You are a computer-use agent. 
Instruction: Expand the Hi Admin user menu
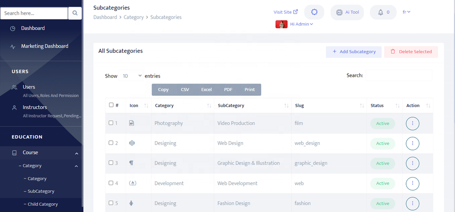[x=301, y=24]
